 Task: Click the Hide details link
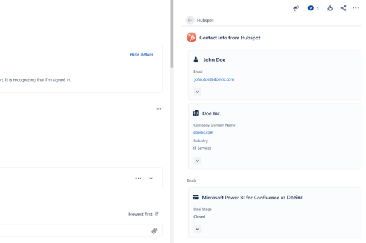141,55
